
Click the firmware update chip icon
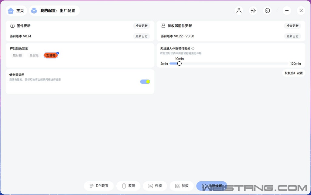click(12, 26)
